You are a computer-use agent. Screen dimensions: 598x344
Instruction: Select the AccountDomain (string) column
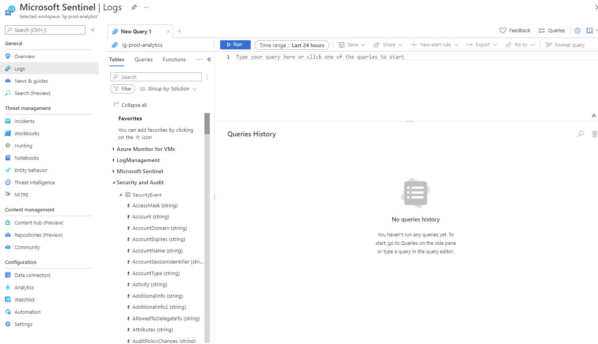click(x=160, y=228)
